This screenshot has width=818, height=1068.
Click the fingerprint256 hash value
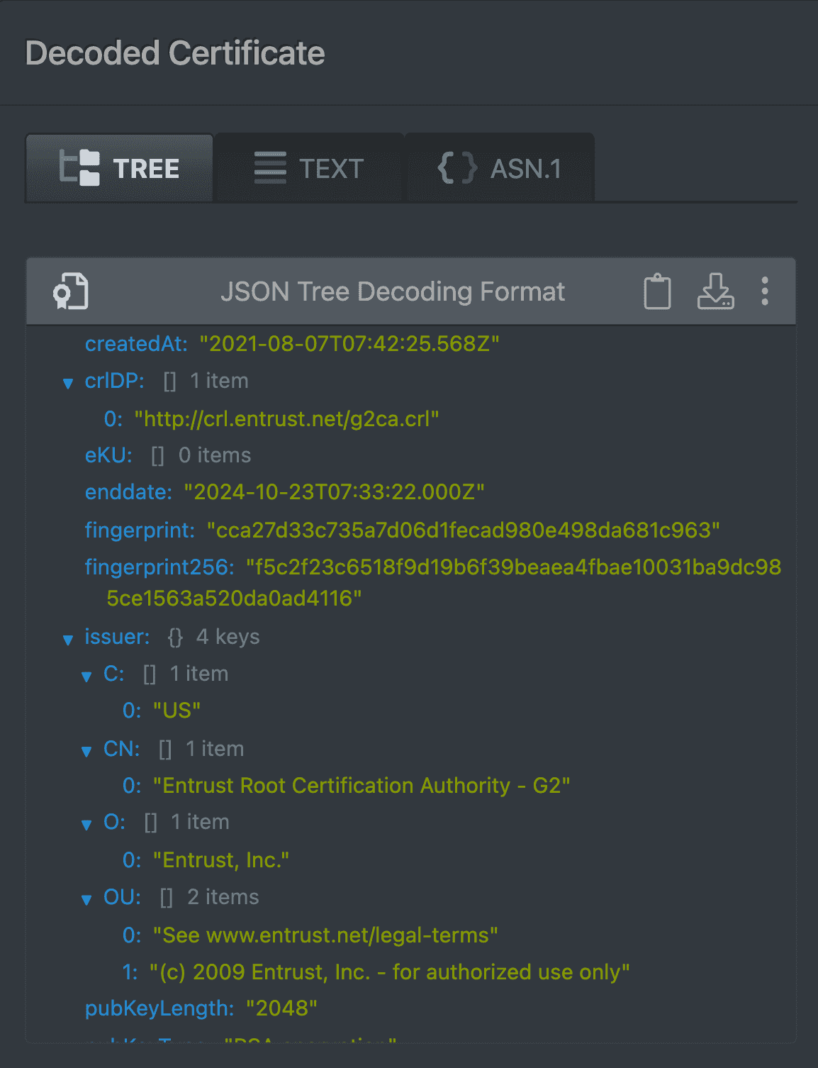click(x=513, y=567)
